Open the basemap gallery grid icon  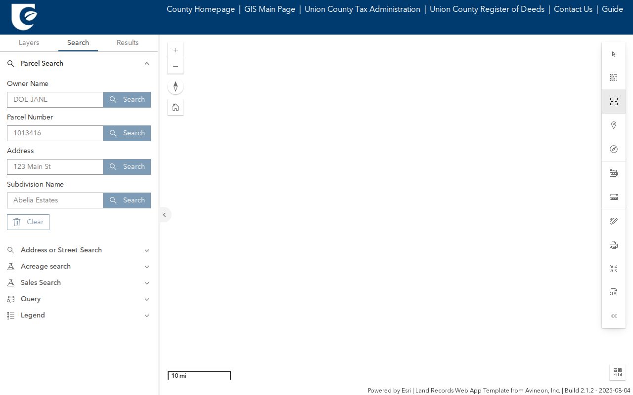pyautogui.click(x=618, y=372)
